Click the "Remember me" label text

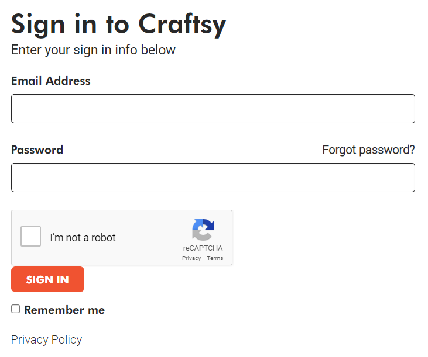(64, 310)
